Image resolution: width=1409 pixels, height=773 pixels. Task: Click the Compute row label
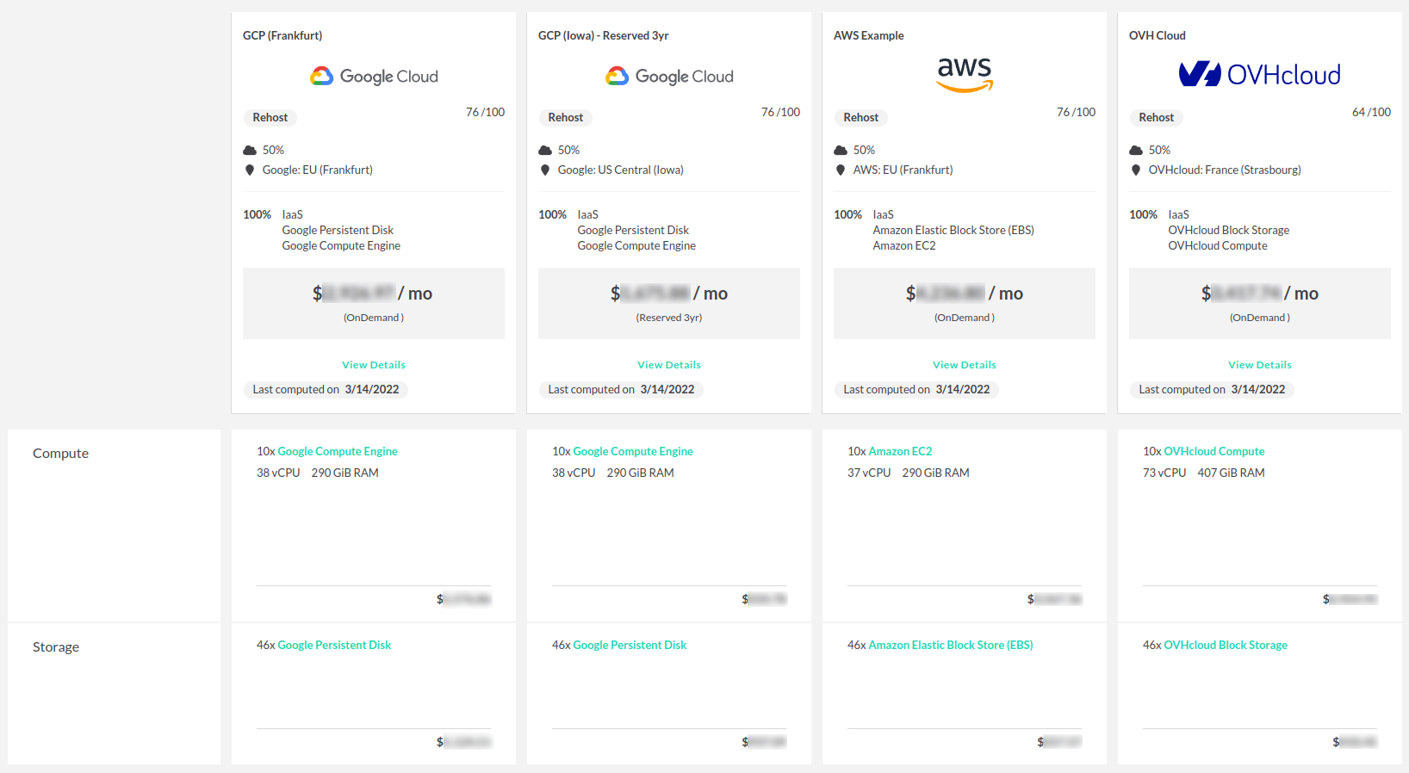60,454
